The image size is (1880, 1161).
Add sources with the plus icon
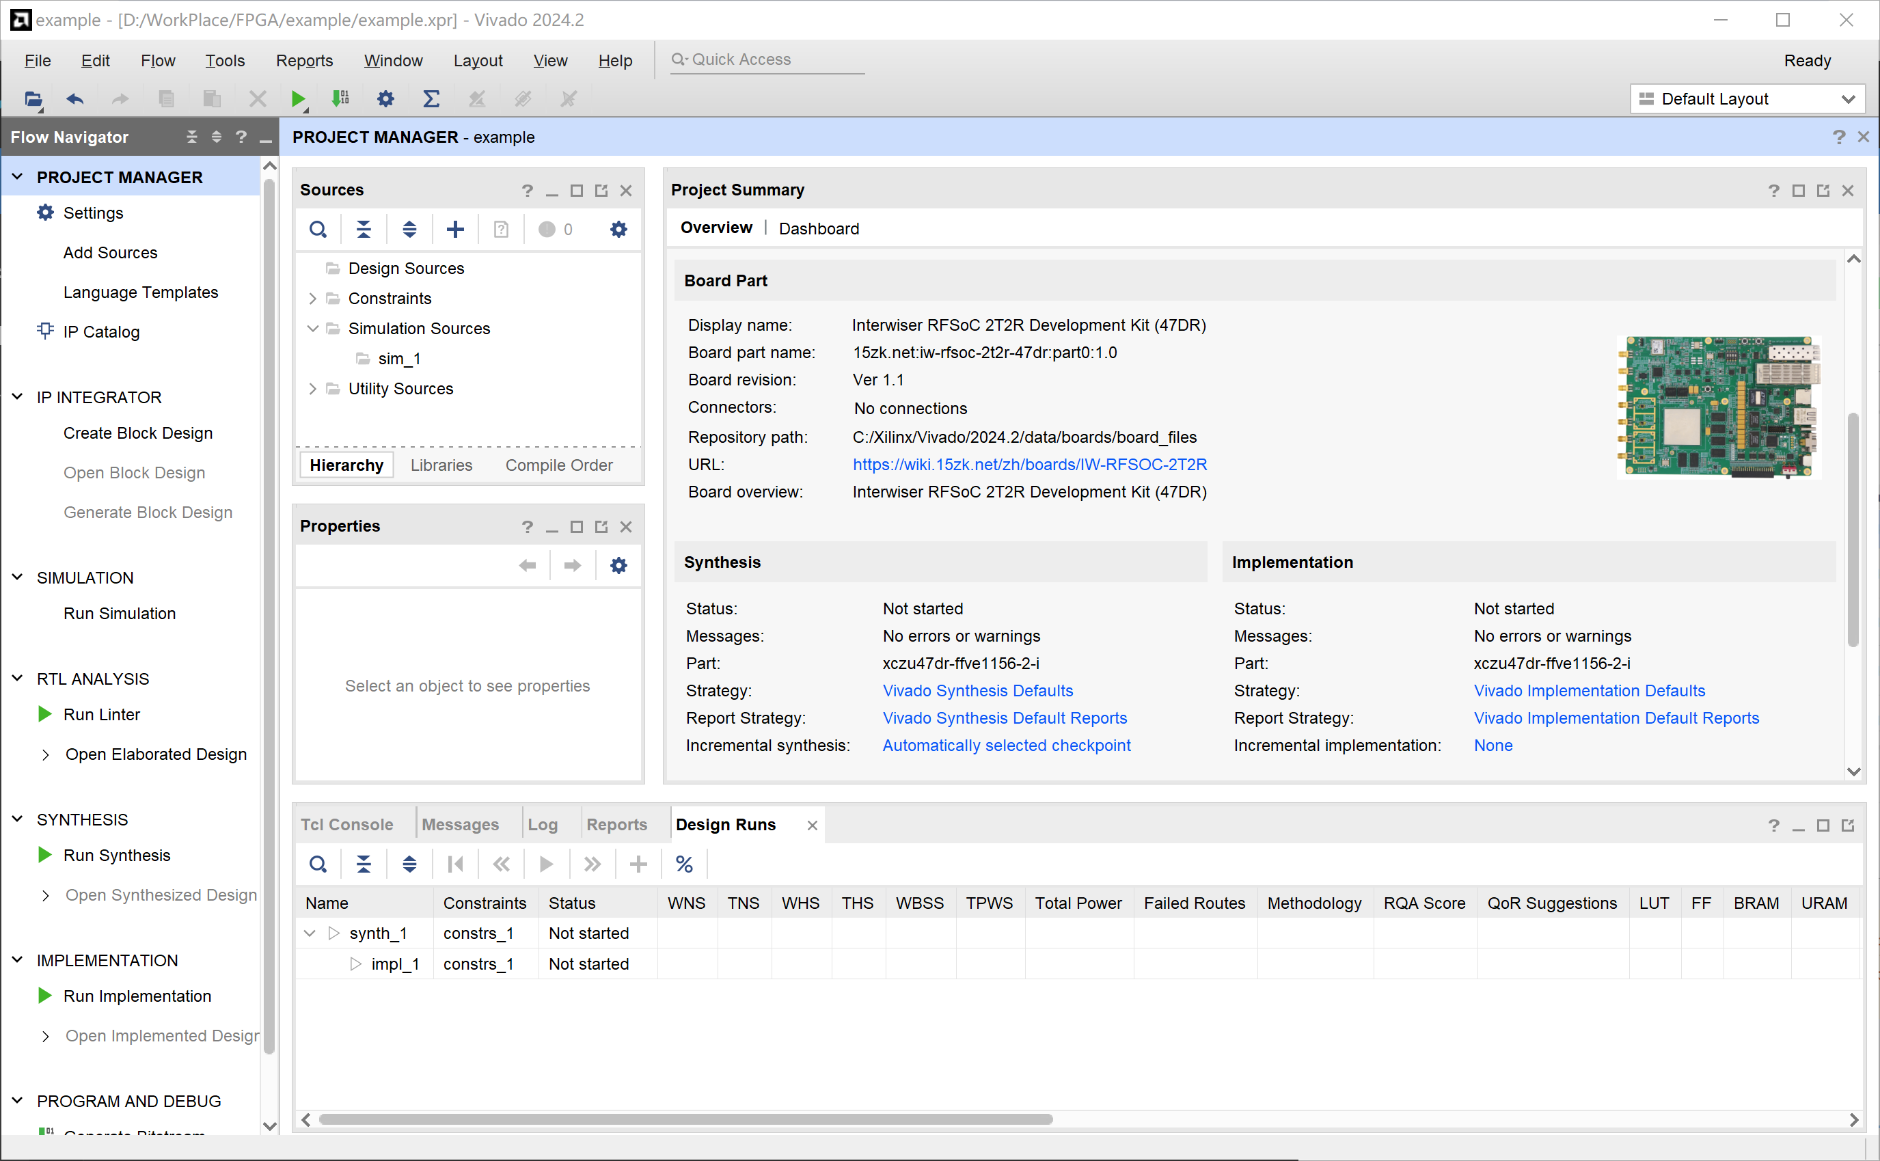click(455, 229)
